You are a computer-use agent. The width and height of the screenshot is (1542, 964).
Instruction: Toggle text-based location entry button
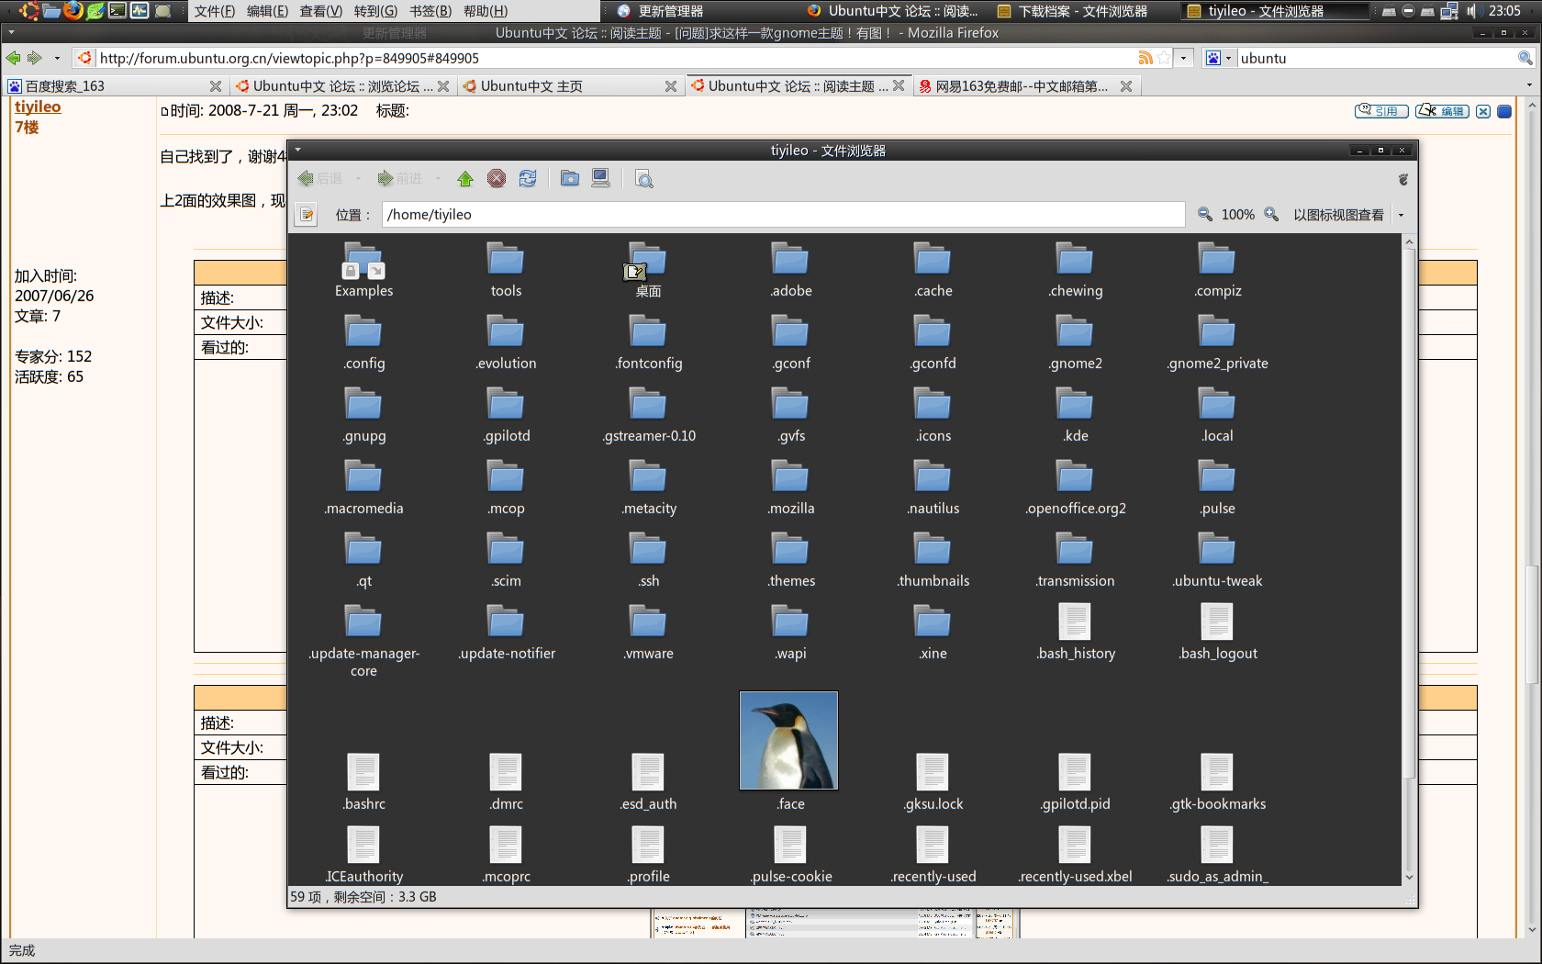point(307,215)
